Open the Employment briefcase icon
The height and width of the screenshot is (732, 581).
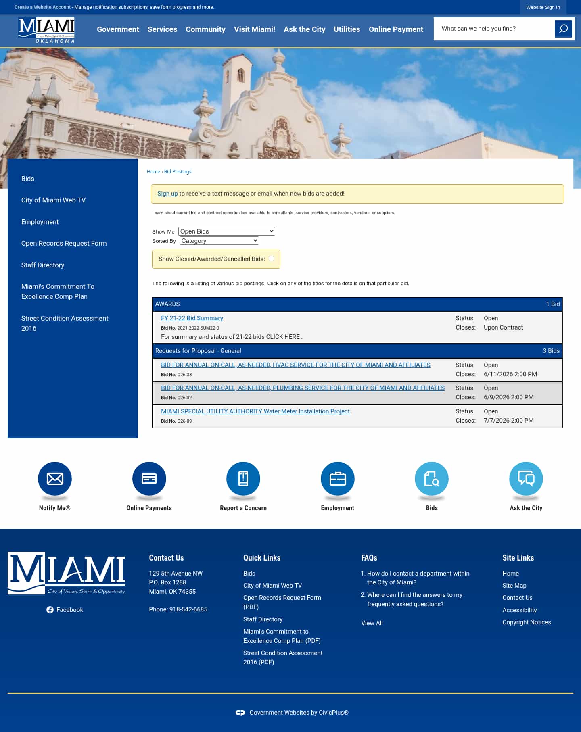(338, 479)
